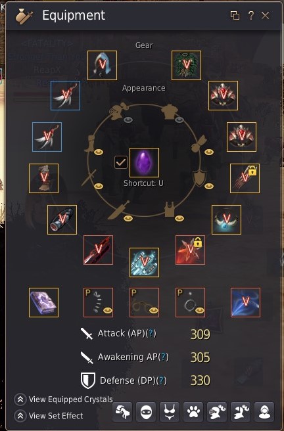Click the purple egg item slot
Screen dimensions: 284x431
(144, 163)
